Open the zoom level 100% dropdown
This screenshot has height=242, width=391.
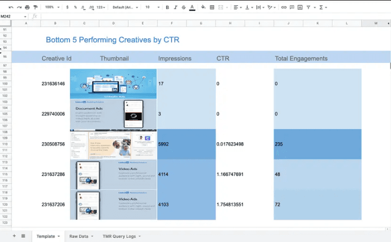52,7
